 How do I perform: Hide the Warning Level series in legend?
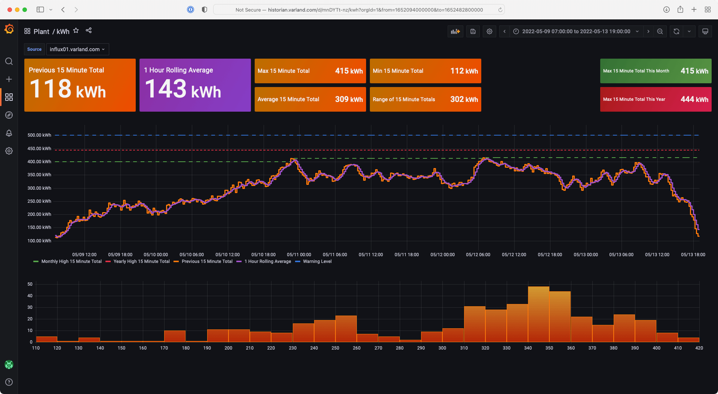[317, 261]
